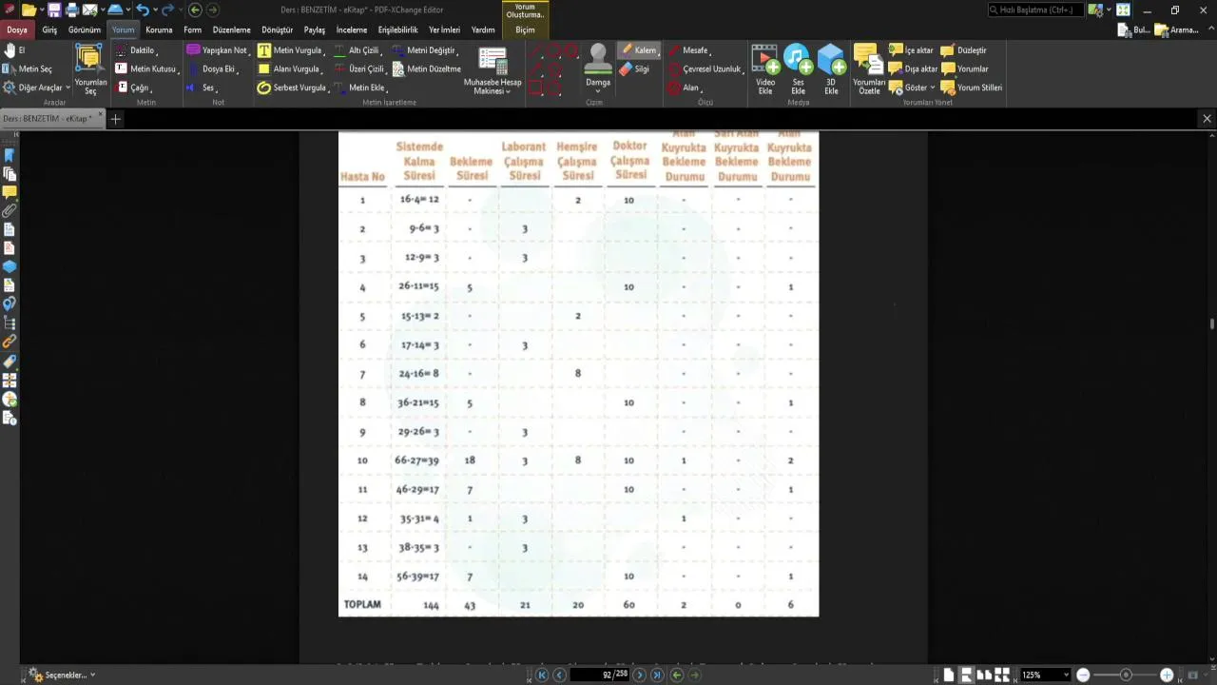The width and height of the screenshot is (1217, 685).
Task: Expand the Seçenekler options menu
Action: [63, 675]
